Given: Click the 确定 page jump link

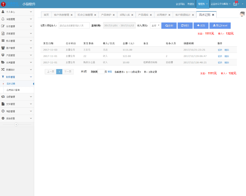Looking at the screenshot, I should click(x=110, y=72).
